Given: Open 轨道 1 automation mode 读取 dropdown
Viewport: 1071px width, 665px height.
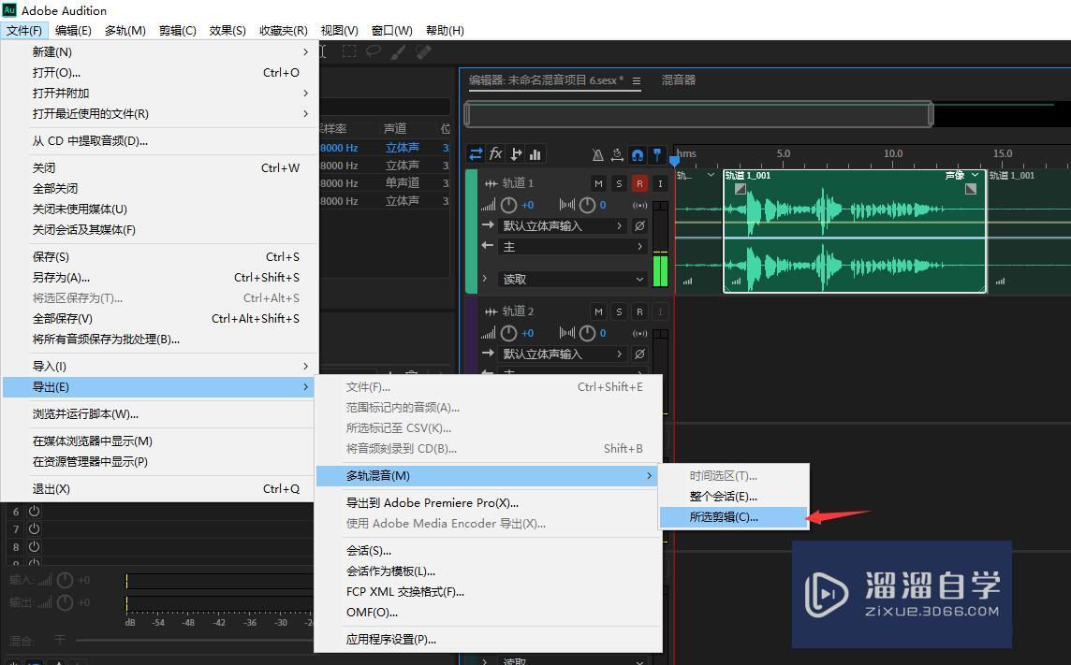Looking at the screenshot, I should 572,279.
